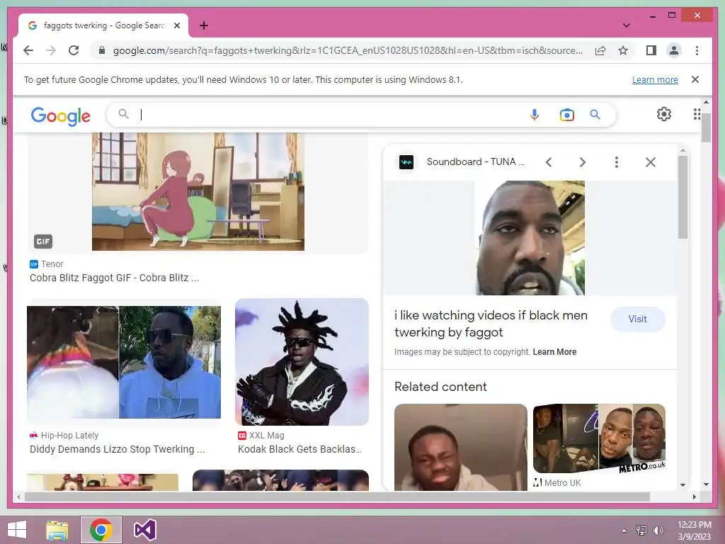Click the address bar URL
The width and height of the screenshot is (725, 544).
(x=348, y=50)
